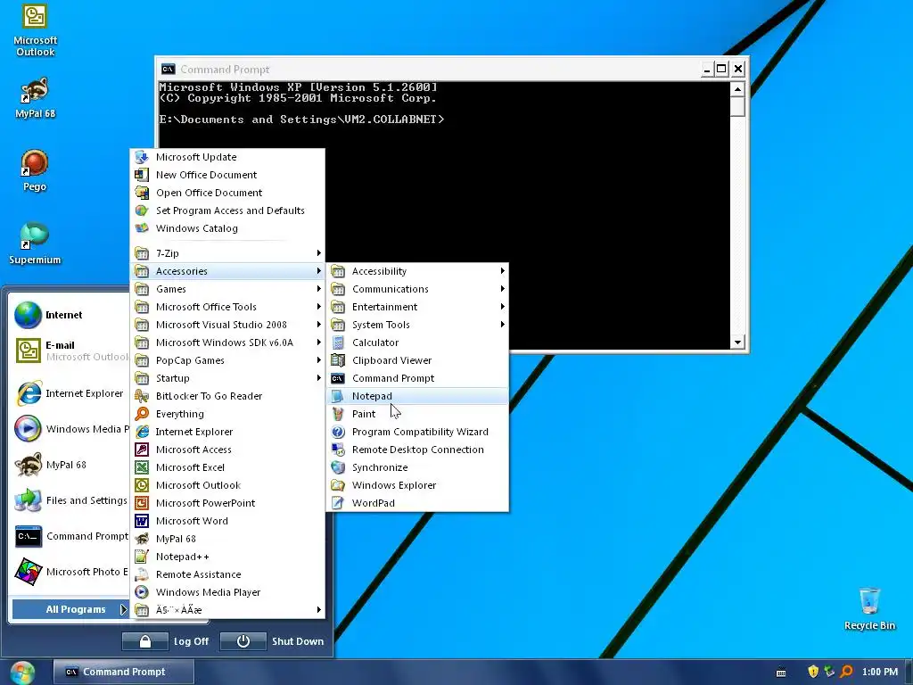Open the Pego desktop shortcut
The width and height of the screenshot is (913, 685).
(35, 170)
